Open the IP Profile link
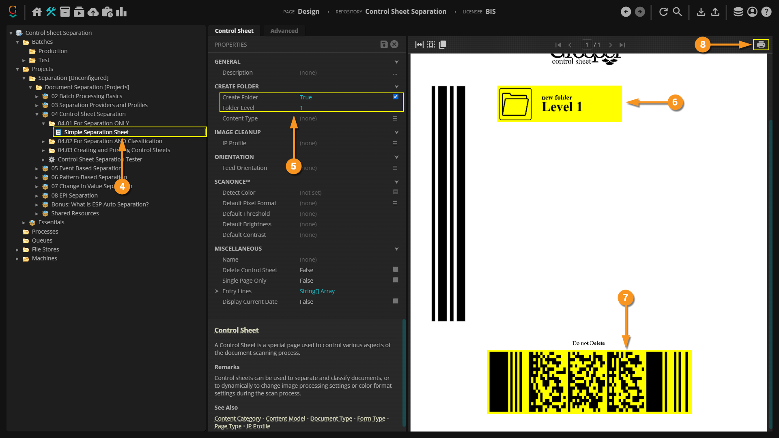Screen dimensions: 779x438 tap(258, 426)
